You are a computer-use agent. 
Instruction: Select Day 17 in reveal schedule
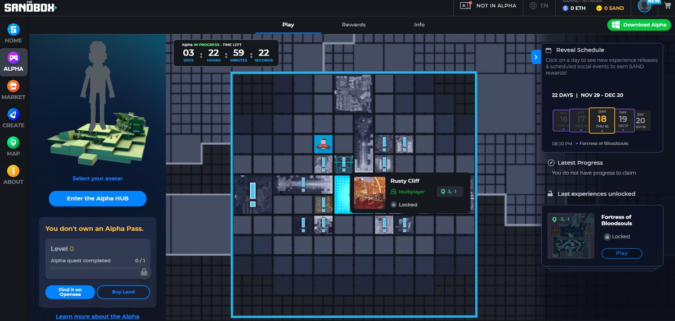coord(580,120)
